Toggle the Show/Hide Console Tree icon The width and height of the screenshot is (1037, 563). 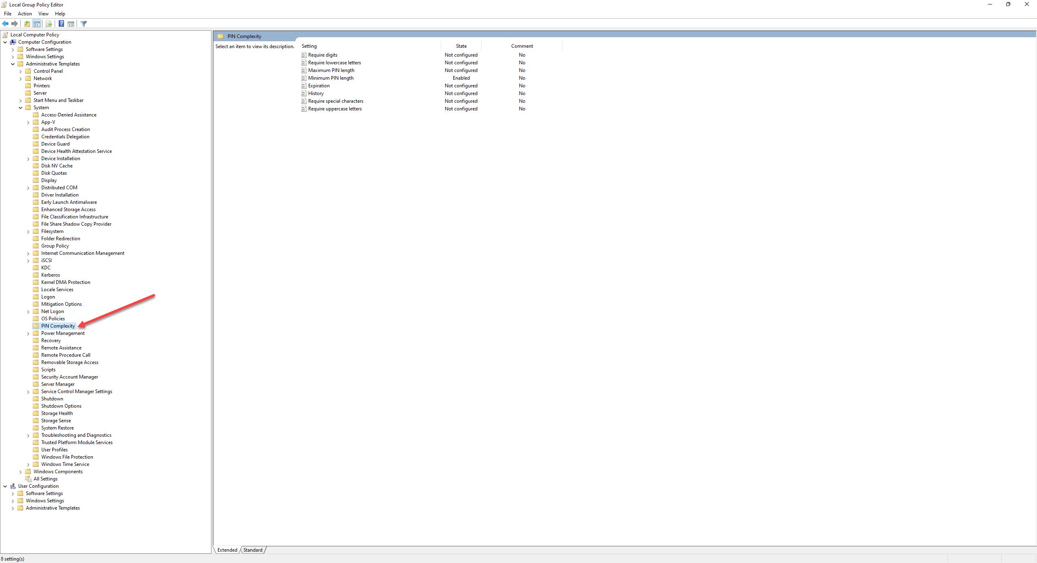click(37, 24)
